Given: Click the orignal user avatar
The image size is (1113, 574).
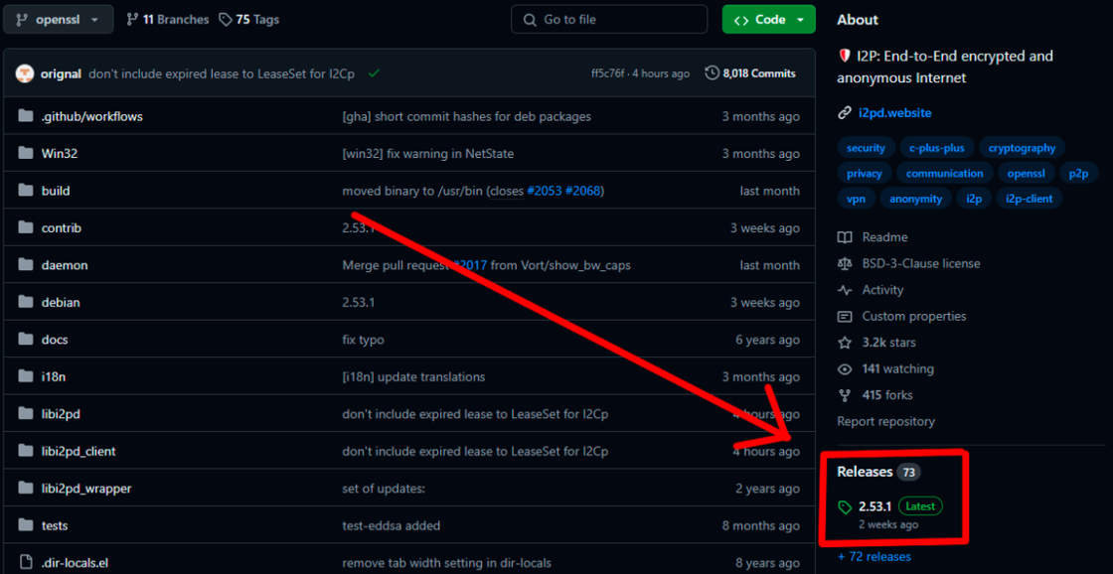Looking at the screenshot, I should (x=25, y=73).
